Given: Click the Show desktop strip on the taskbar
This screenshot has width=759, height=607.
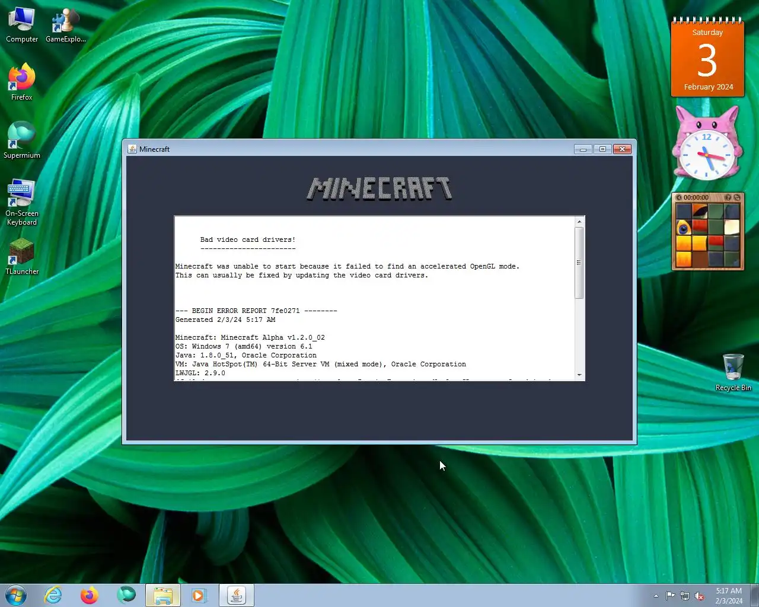Looking at the screenshot, I should [x=755, y=595].
